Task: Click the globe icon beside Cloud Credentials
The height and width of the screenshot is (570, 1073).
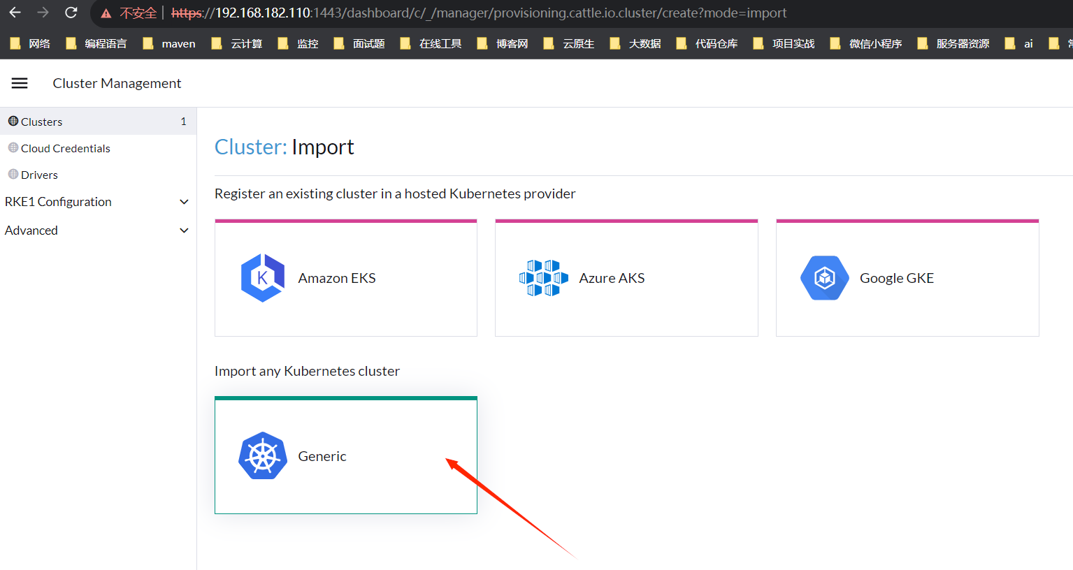Action: [x=13, y=147]
